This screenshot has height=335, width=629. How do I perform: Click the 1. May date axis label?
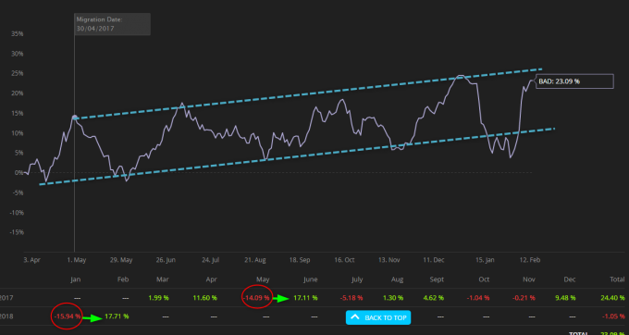click(77, 260)
